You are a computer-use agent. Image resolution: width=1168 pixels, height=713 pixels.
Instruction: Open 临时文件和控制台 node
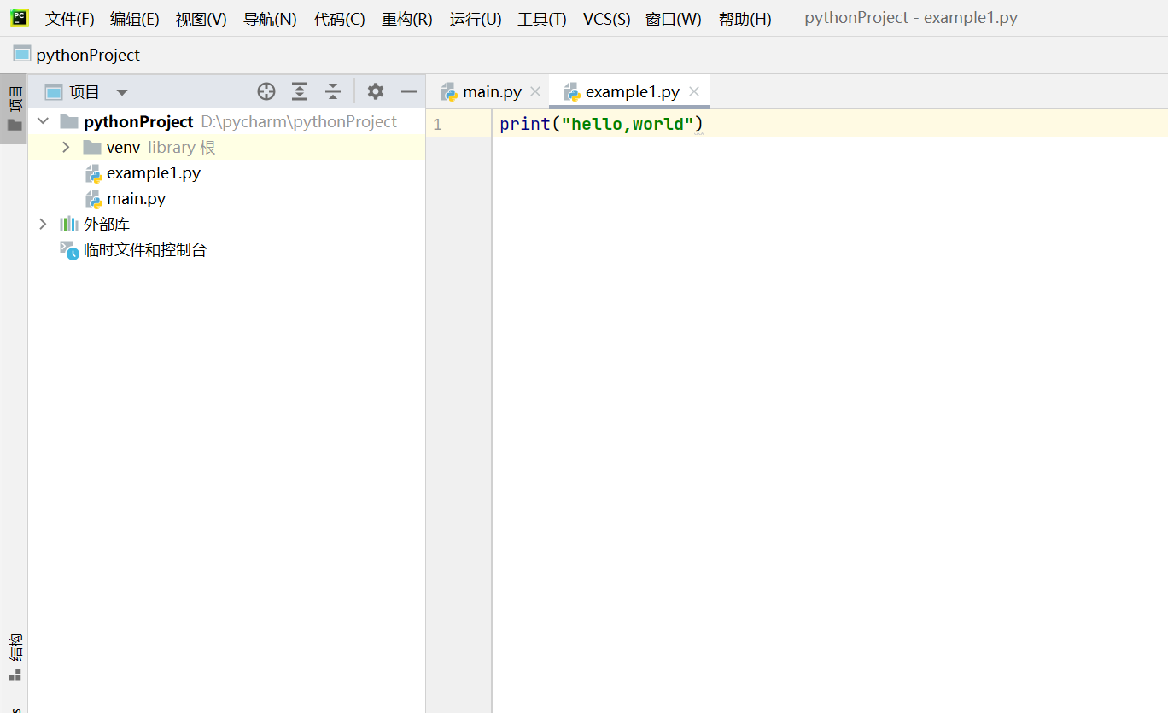[x=142, y=249]
